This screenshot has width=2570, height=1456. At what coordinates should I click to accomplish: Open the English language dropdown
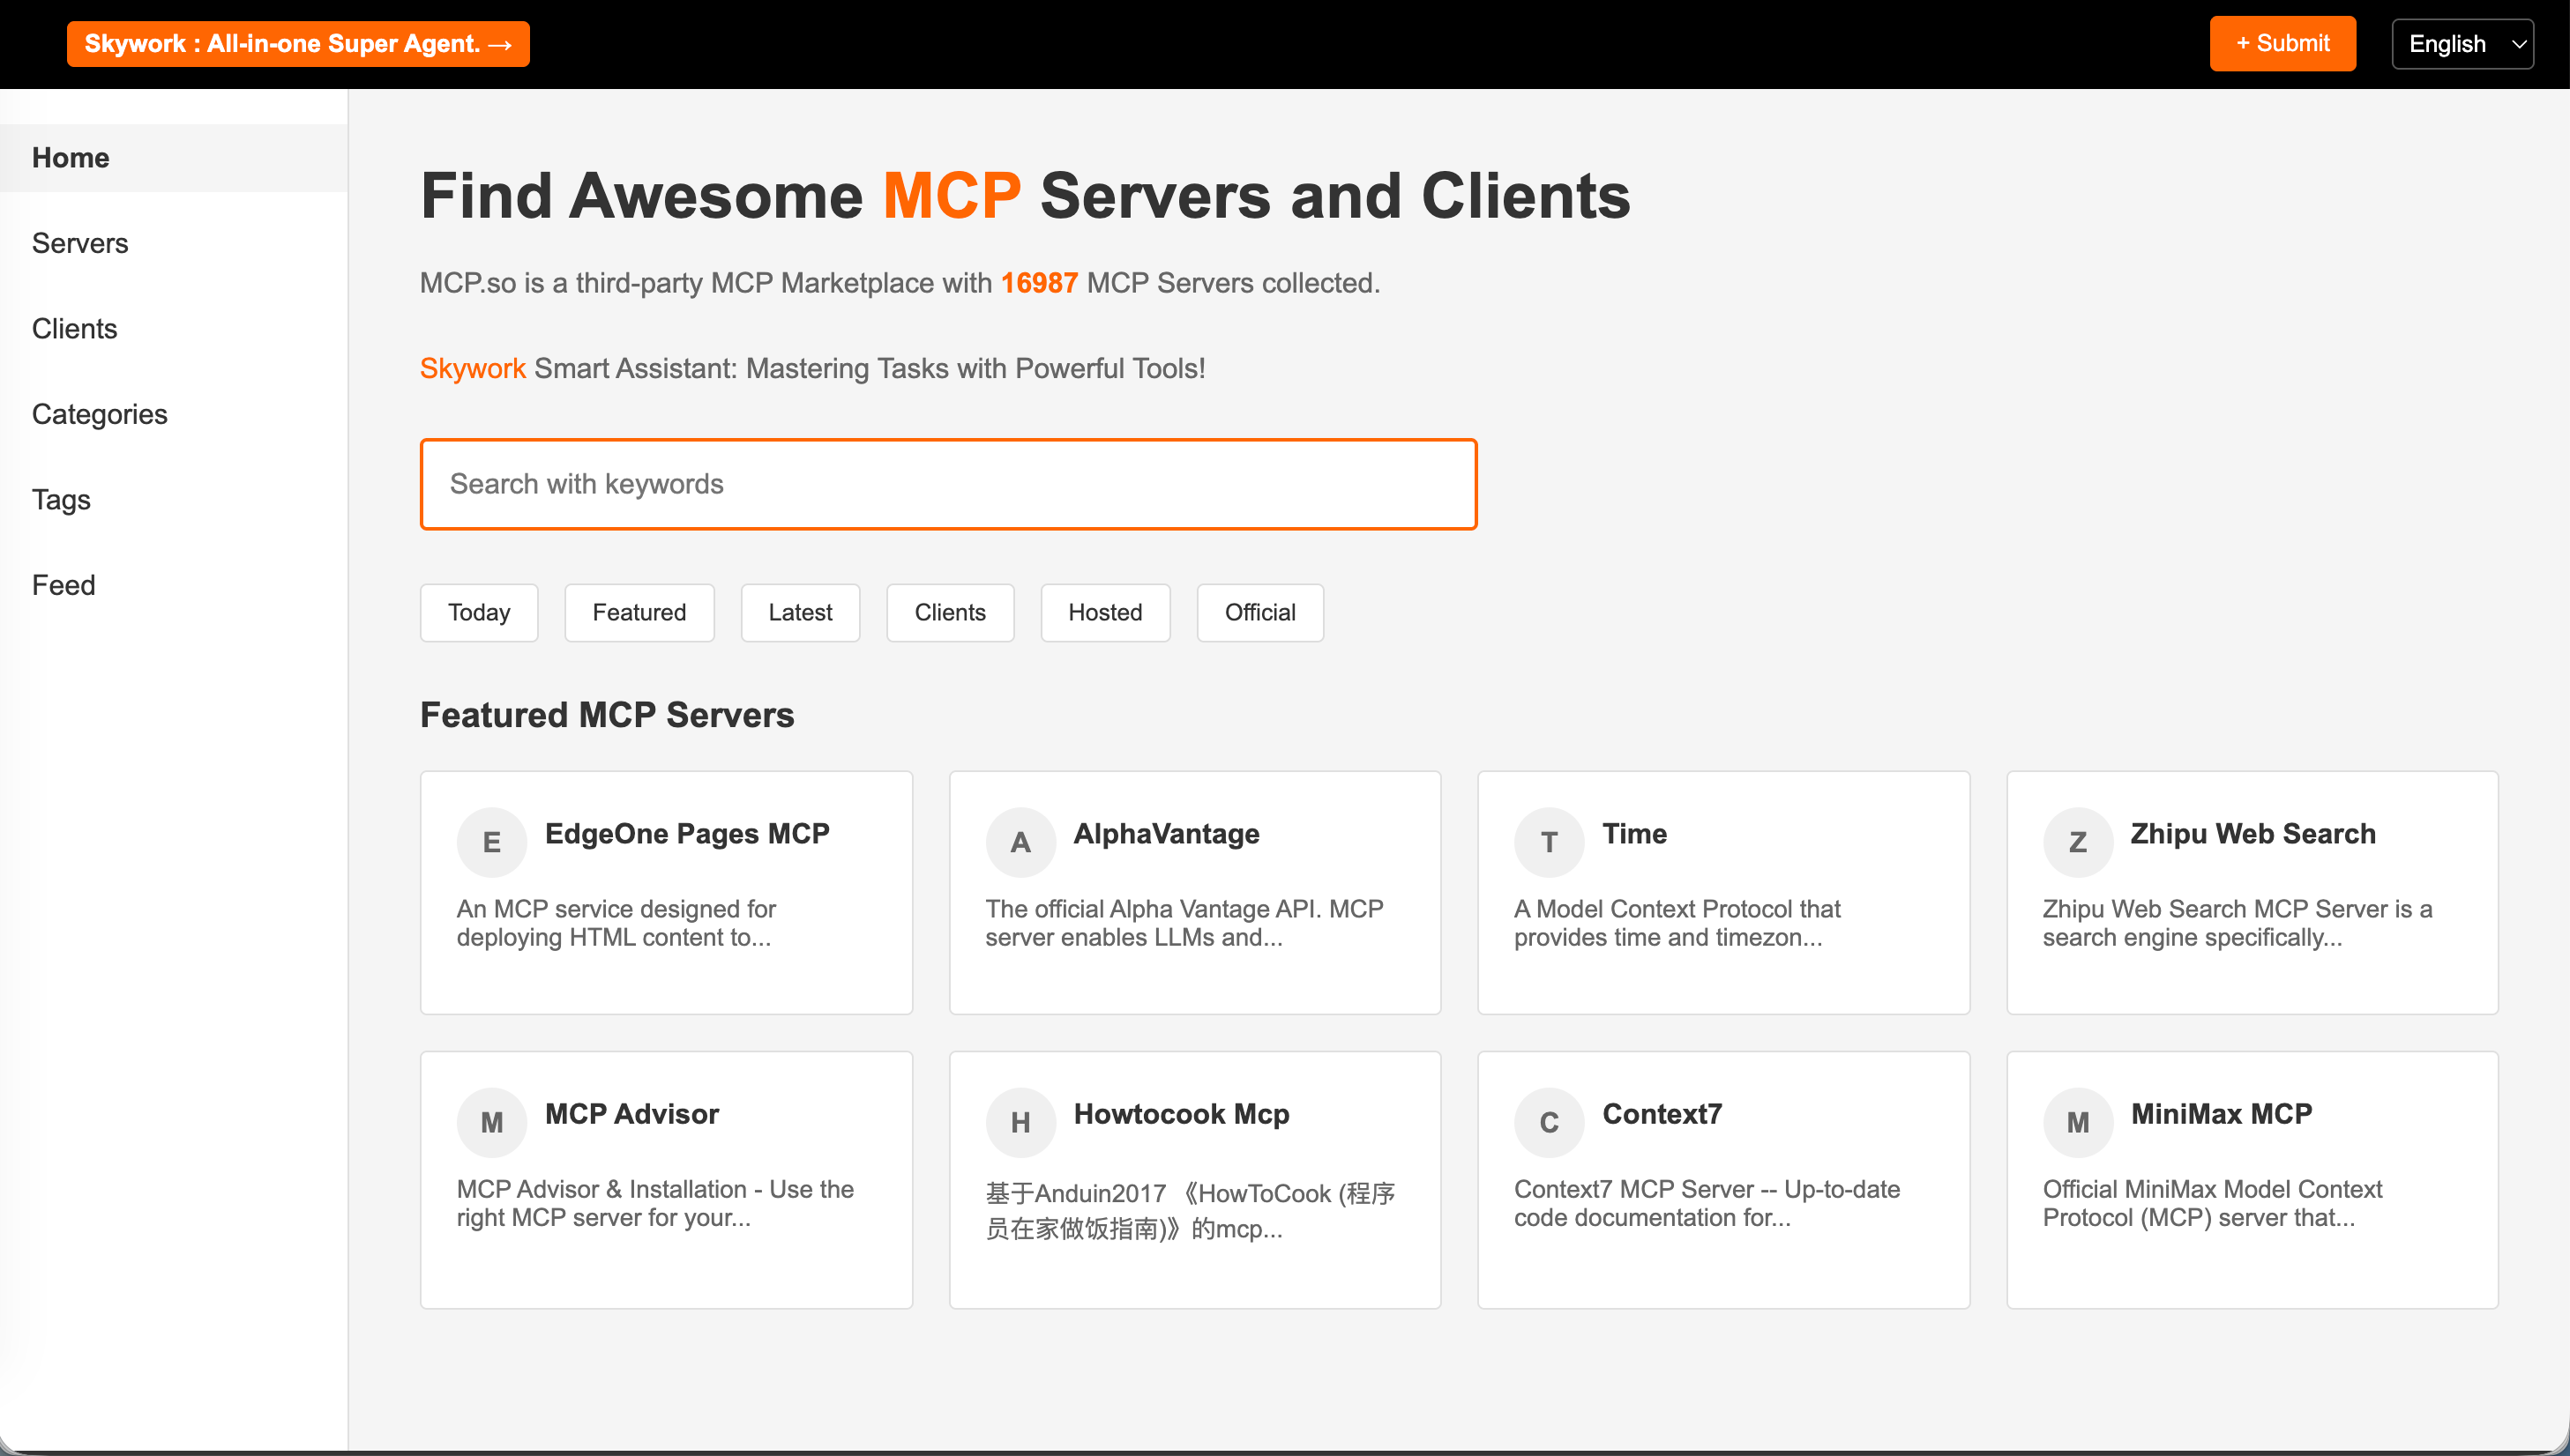click(2462, 44)
